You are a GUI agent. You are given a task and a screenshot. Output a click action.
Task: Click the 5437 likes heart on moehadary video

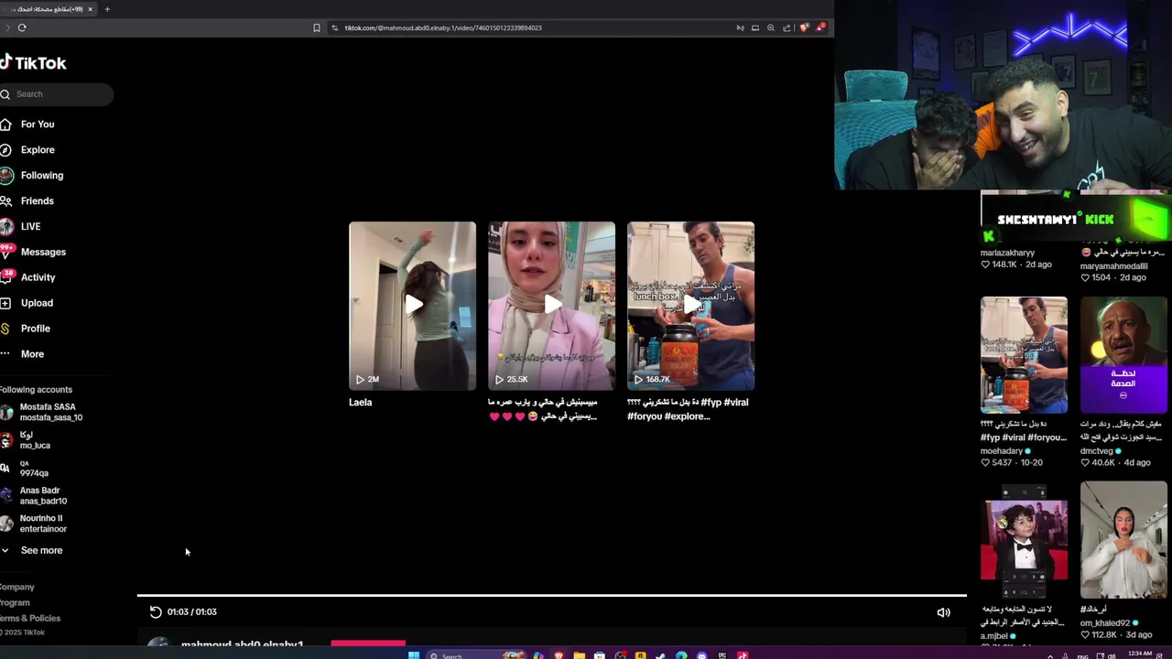click(985, 462)
